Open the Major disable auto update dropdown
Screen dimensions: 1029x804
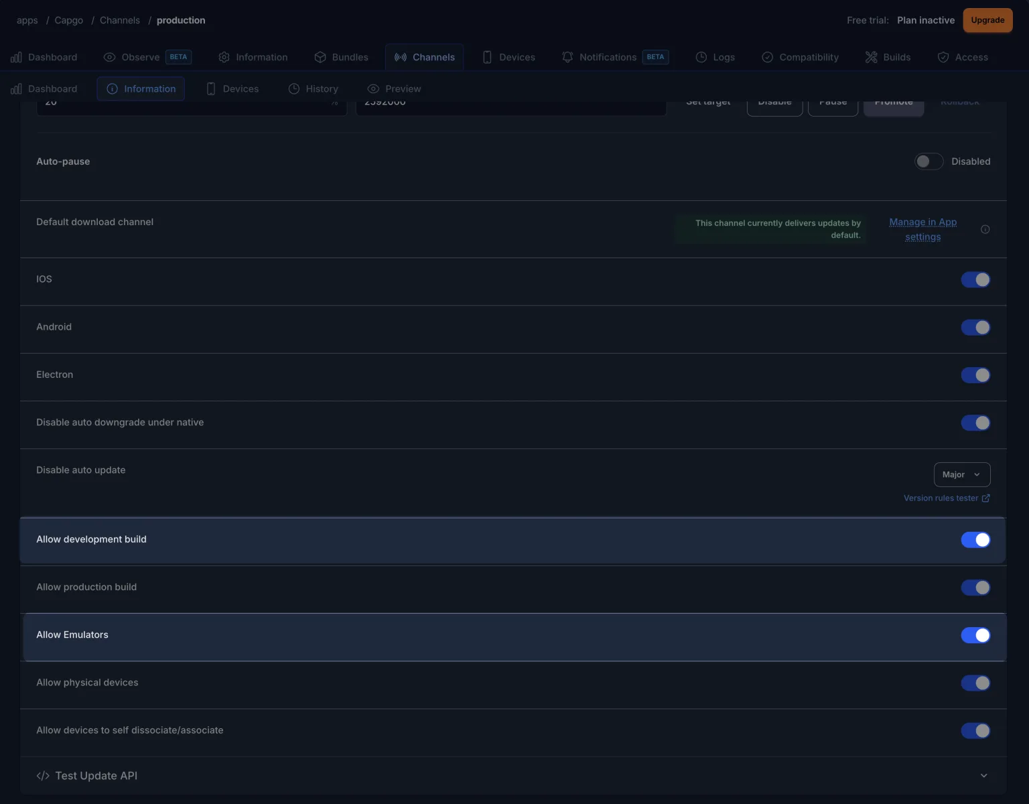962,474
